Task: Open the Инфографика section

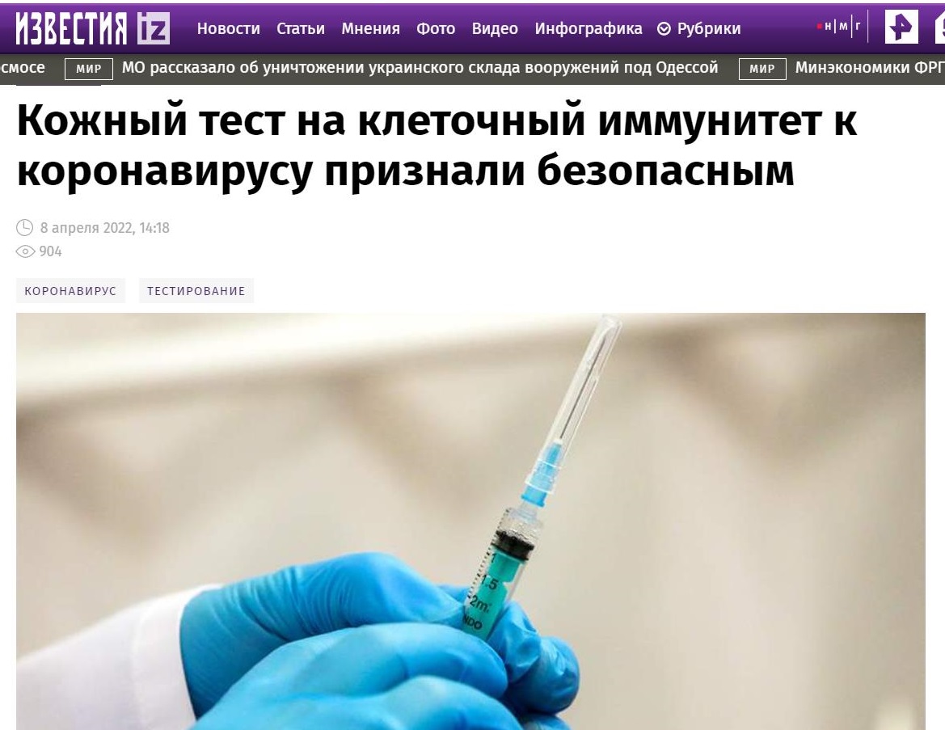Action: pyautogui.click(x=589, y=28)
